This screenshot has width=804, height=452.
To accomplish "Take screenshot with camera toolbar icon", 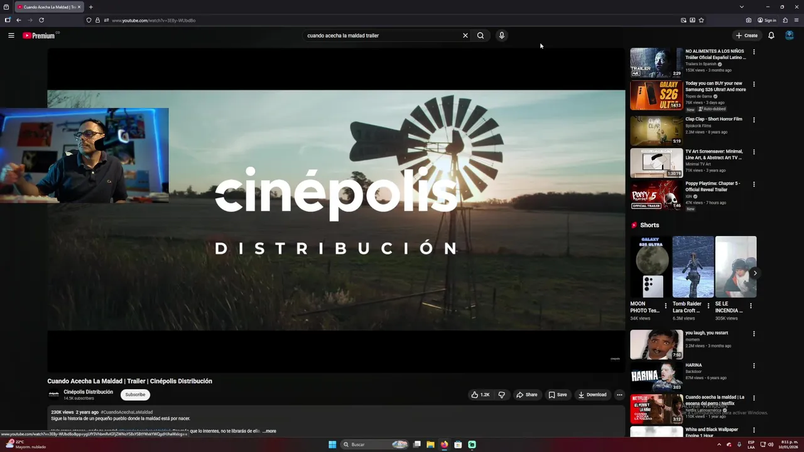I will tap(749, 20).
